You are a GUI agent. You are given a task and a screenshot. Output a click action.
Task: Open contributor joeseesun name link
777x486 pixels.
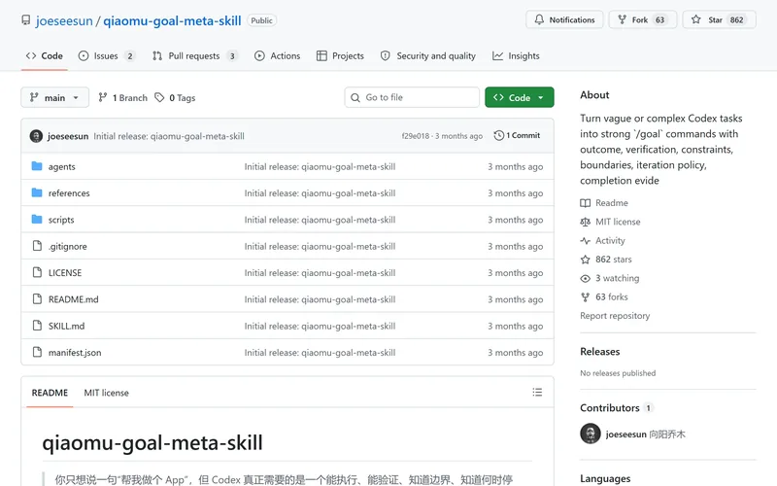tap(625, 434)
